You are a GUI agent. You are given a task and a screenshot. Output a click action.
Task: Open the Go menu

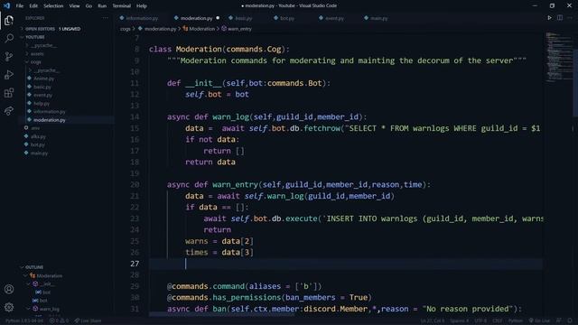pyautogui.click(x=89, y=6)
